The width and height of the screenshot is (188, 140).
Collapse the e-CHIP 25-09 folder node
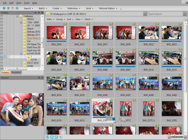pos(21,54)
